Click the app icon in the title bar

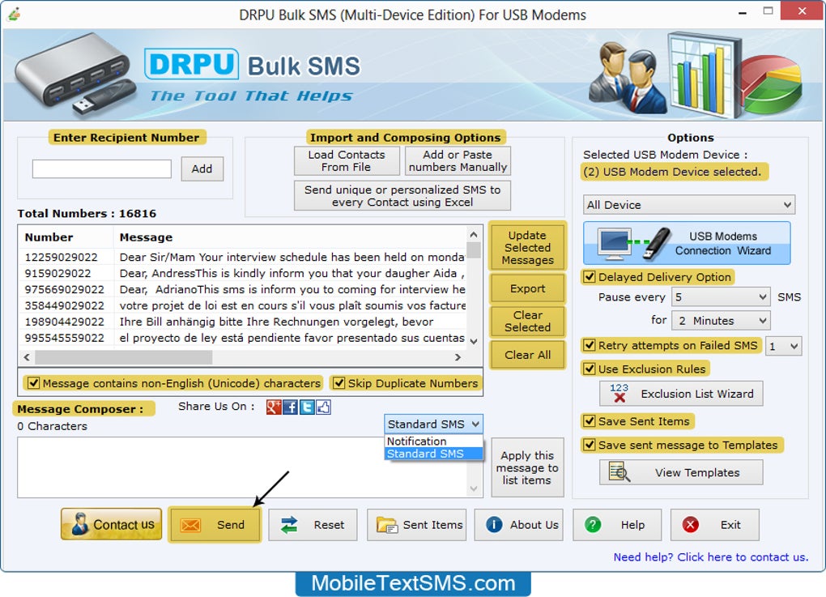pos(14,15)
